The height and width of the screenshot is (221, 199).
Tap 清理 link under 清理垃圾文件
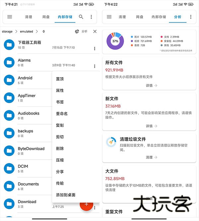(x=151, y=157)
